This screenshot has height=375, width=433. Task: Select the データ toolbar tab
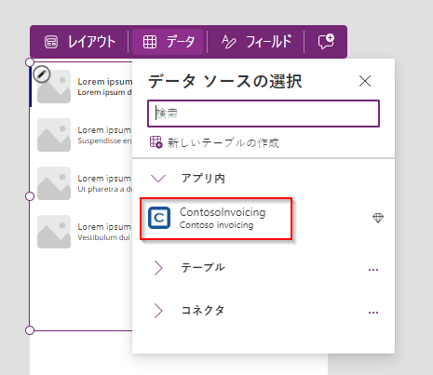click(168, 42)
